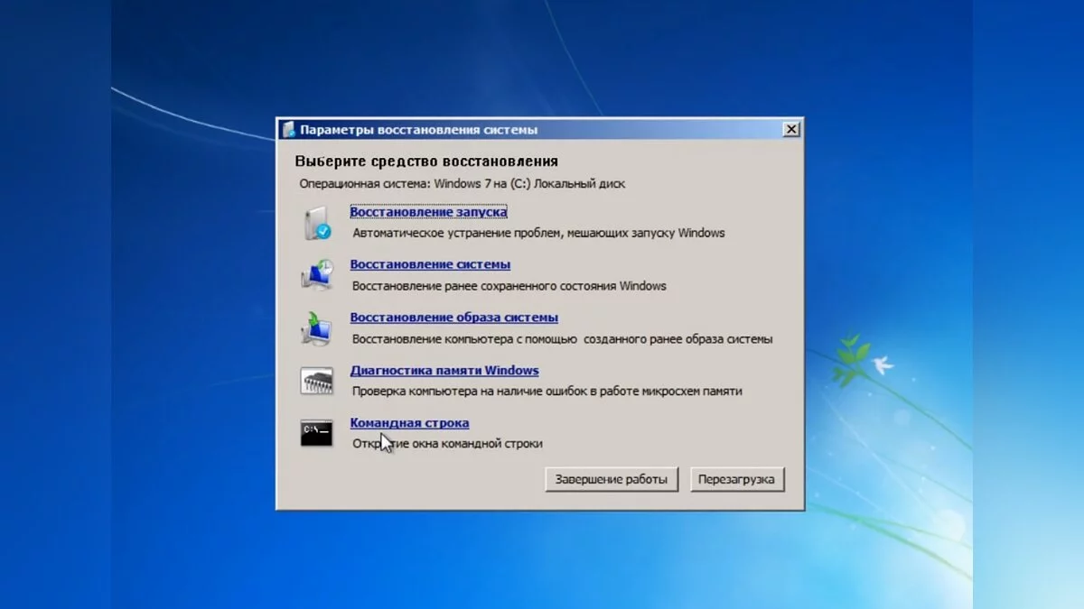The height and width of the screenshot is (609, 1084).
Task: Click the dialog's title bar icon
Action: click(288, 130)
